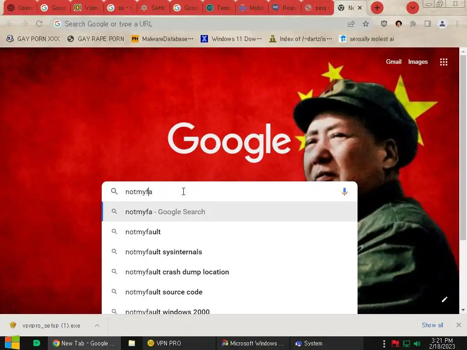Click the vertical page scrollbar
Image resolution: width=467 pixels, height=350 pixels.
463,148
